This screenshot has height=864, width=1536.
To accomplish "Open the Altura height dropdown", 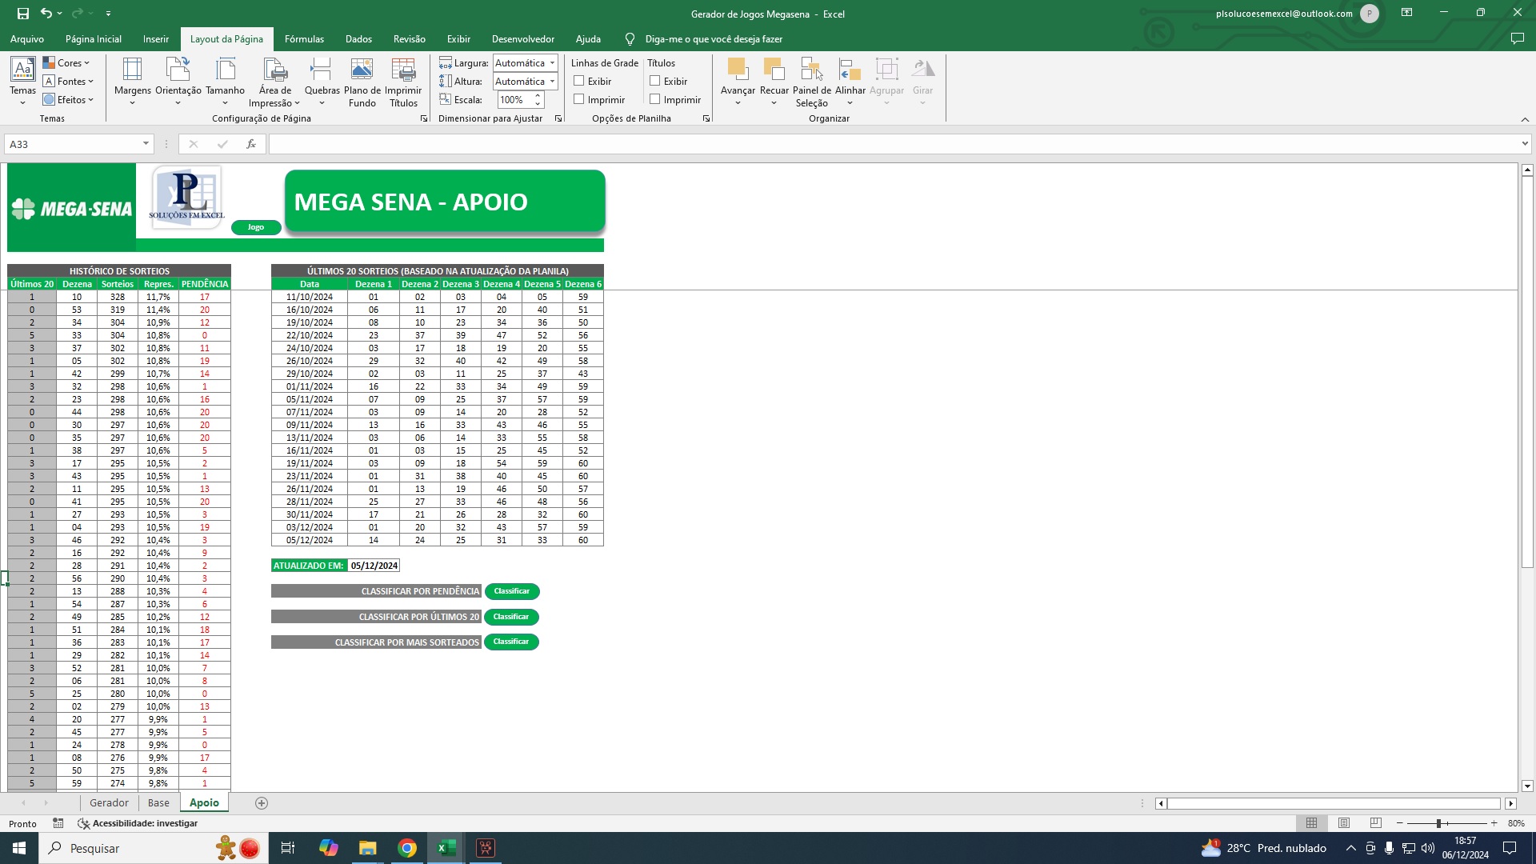I will point(552,82).
